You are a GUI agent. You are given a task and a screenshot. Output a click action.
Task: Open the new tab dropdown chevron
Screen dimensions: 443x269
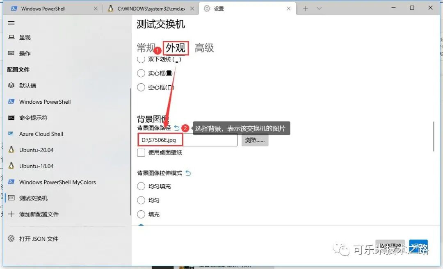[x=318, y=8]
